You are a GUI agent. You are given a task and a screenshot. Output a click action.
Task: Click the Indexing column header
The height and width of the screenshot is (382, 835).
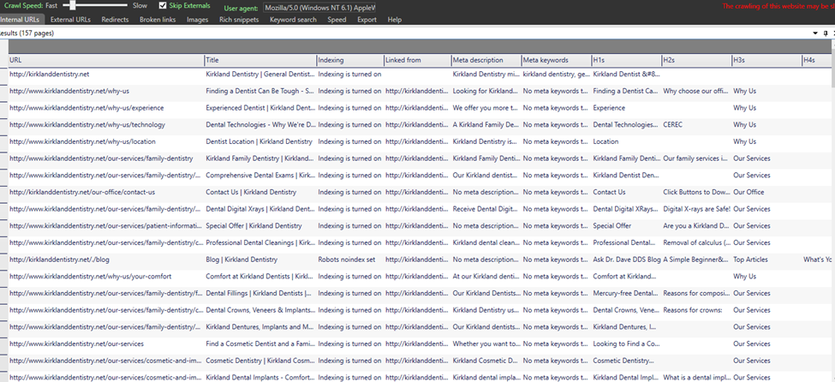pos(350,60)
